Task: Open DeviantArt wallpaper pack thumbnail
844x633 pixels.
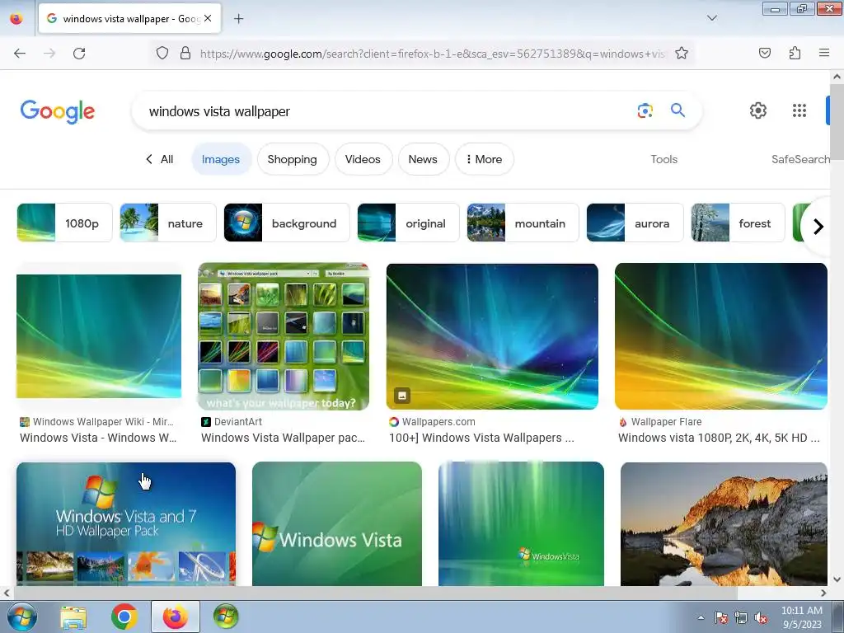Action: [284, 336]
